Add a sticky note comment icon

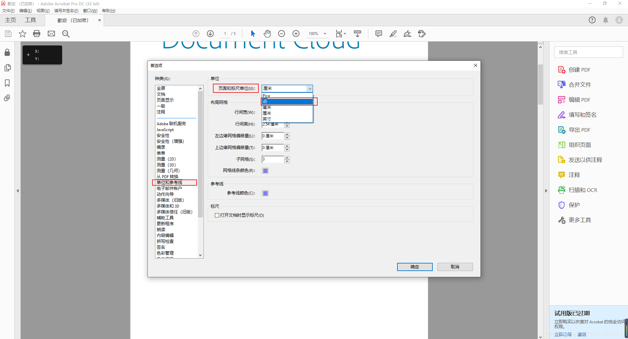[379, 34]
